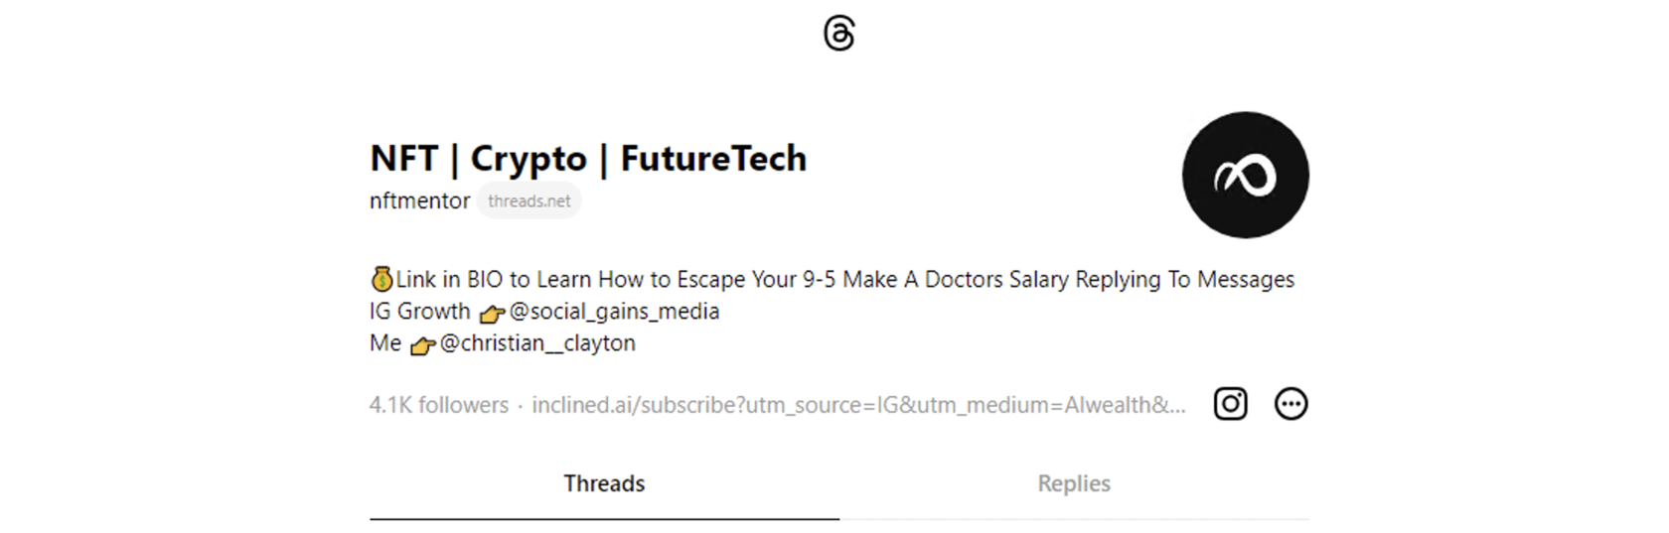Click the 'Link in BIO' bio sentence
This screenshot has width=1669, height=533.
coord(844,280)
